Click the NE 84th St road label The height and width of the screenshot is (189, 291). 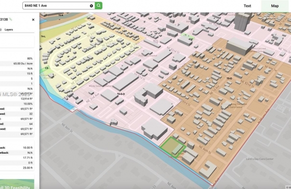coord(205,150)
